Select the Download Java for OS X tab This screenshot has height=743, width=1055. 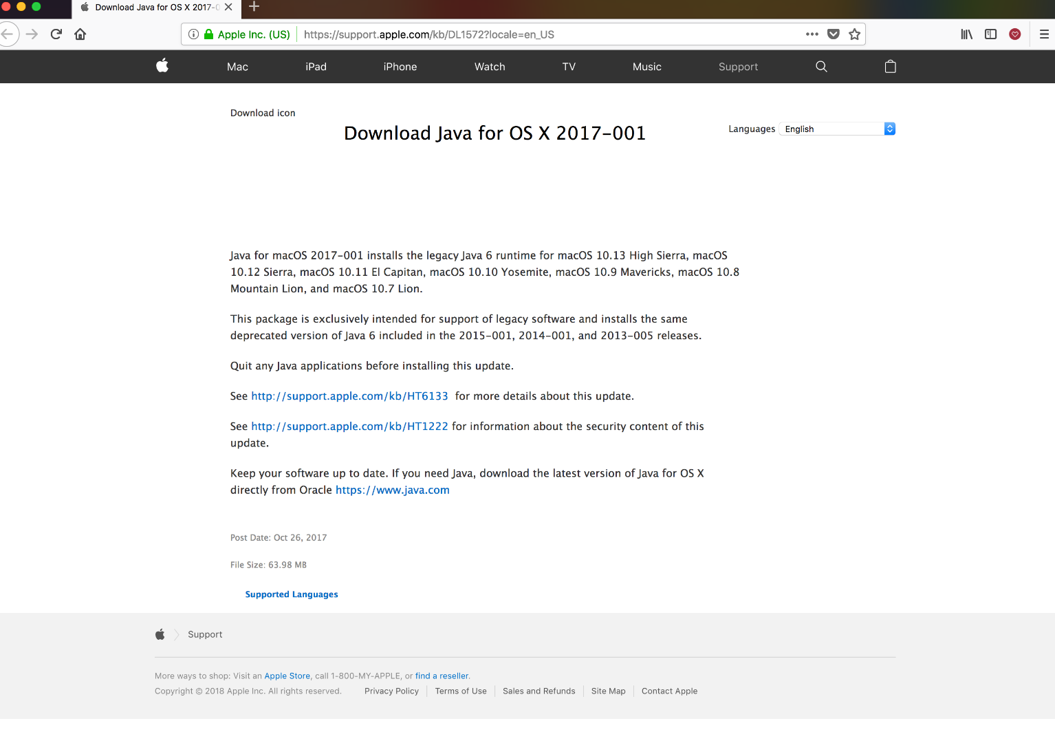point(155,8)
